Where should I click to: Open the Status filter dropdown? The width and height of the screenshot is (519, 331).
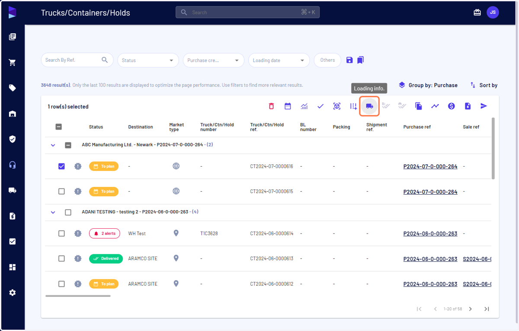pos(148,60)
